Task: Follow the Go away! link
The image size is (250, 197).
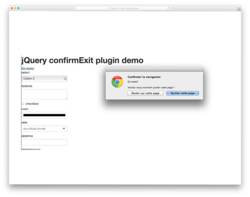Action: (28, 68)
